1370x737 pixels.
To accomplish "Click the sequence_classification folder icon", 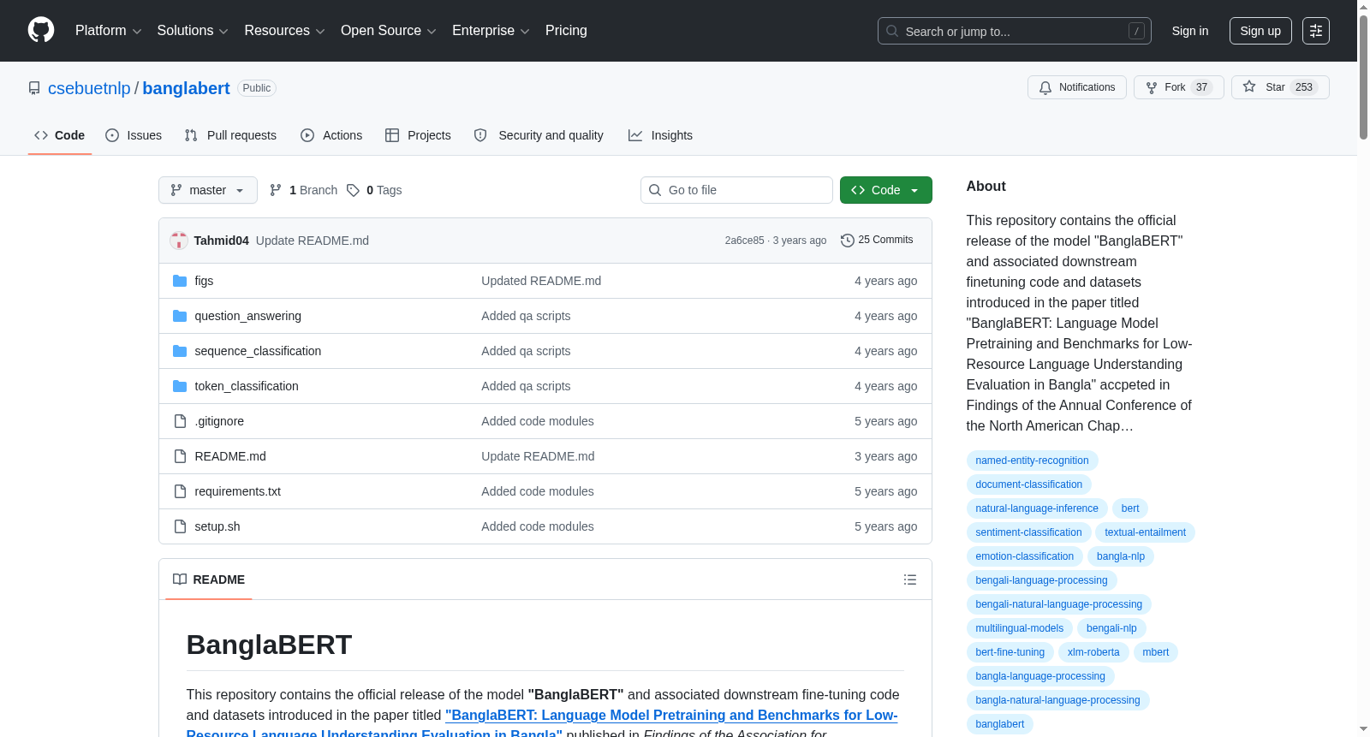I will [180, 351].
